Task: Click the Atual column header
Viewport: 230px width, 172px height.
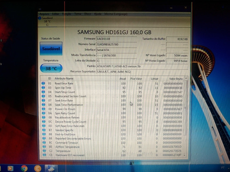Action: pos(122,79)
